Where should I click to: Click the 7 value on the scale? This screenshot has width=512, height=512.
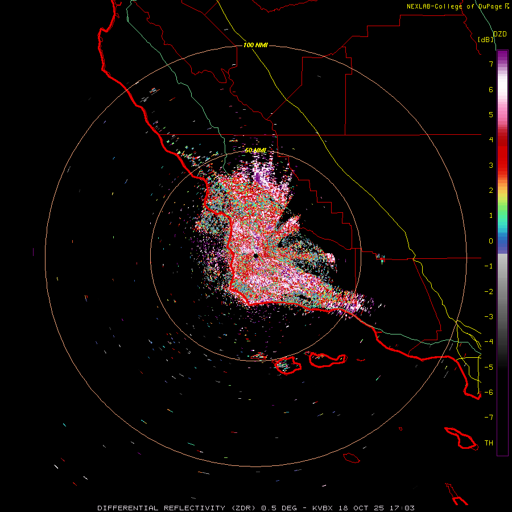(491, 64)
